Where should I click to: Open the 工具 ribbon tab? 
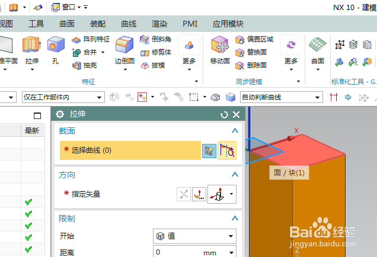(x=36, y=24)
